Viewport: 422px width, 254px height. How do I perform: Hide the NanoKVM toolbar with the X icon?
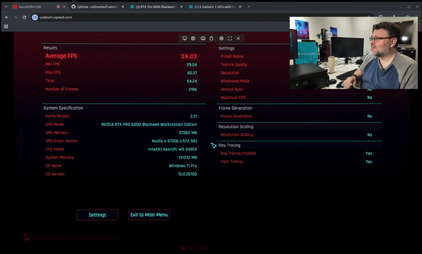coord(238,38)
